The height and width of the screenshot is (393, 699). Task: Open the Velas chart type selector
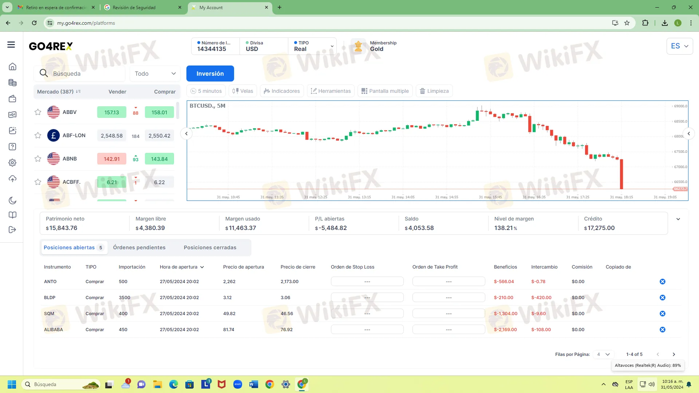243,91
